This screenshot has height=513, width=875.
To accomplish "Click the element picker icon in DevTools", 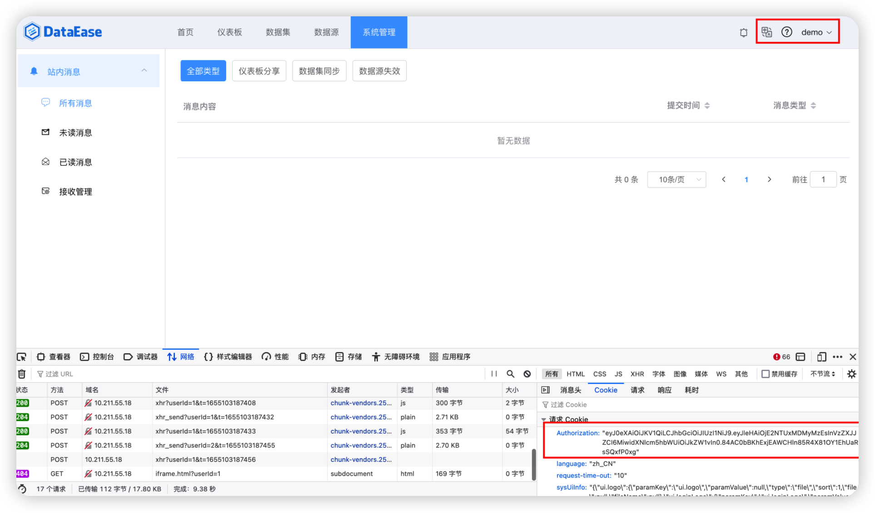I will click(21, 357).
